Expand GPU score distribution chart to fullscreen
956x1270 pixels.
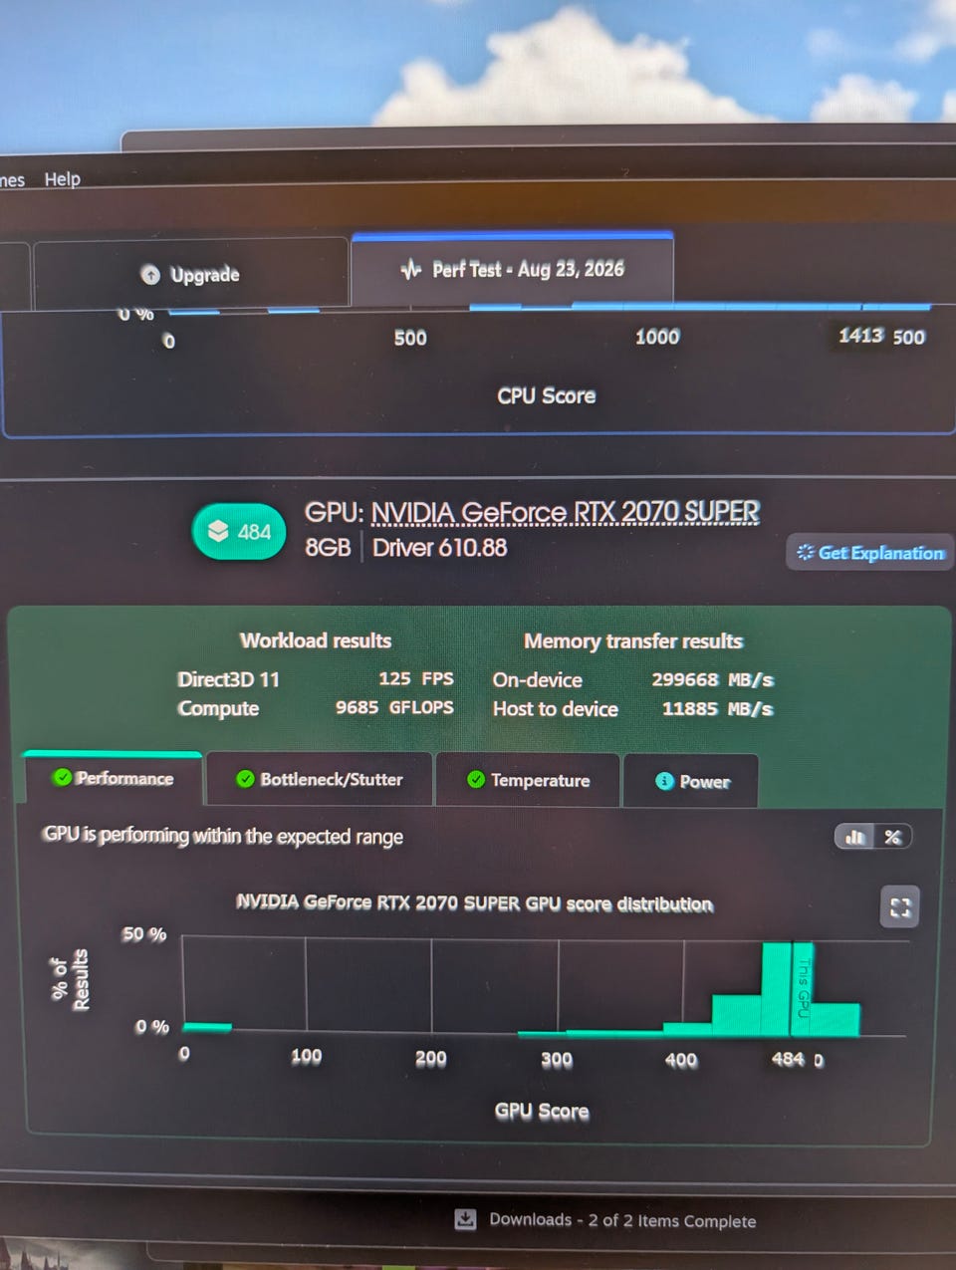click(900, 907)
